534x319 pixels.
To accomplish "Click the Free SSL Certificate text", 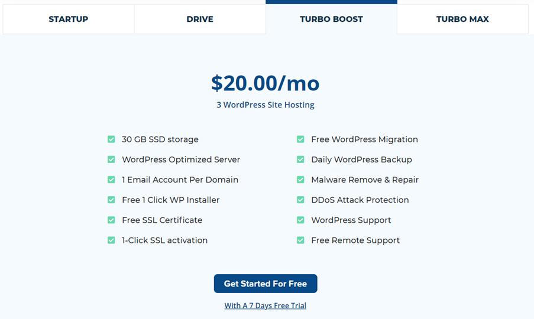I will [x=162, y=220].
